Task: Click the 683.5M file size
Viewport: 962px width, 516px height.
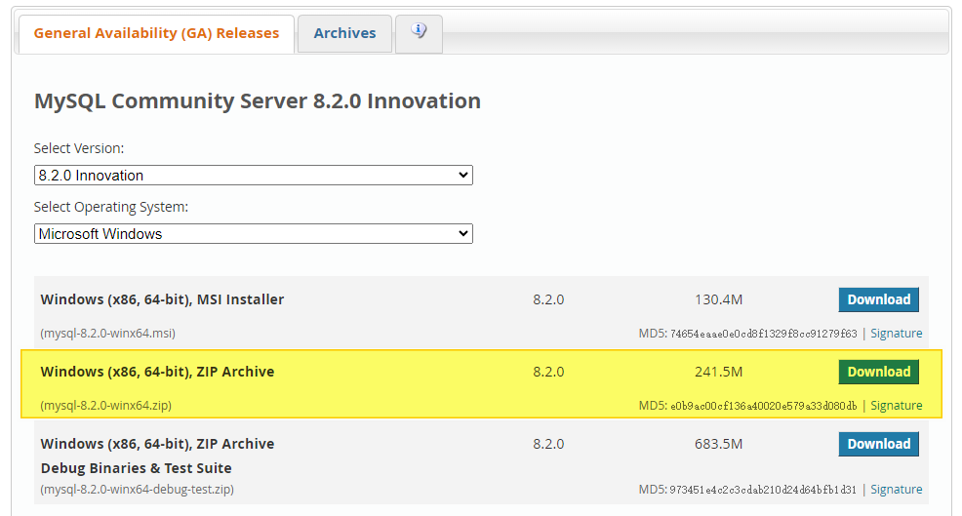Action: tap(718, 444)
